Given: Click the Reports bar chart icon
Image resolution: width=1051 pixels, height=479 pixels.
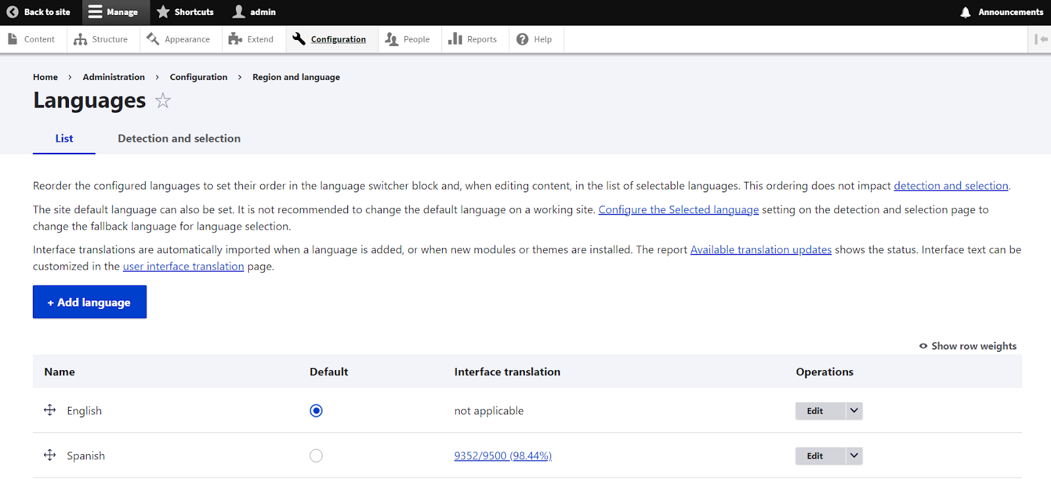Looking at the screenshot, I should coord(455,39).
